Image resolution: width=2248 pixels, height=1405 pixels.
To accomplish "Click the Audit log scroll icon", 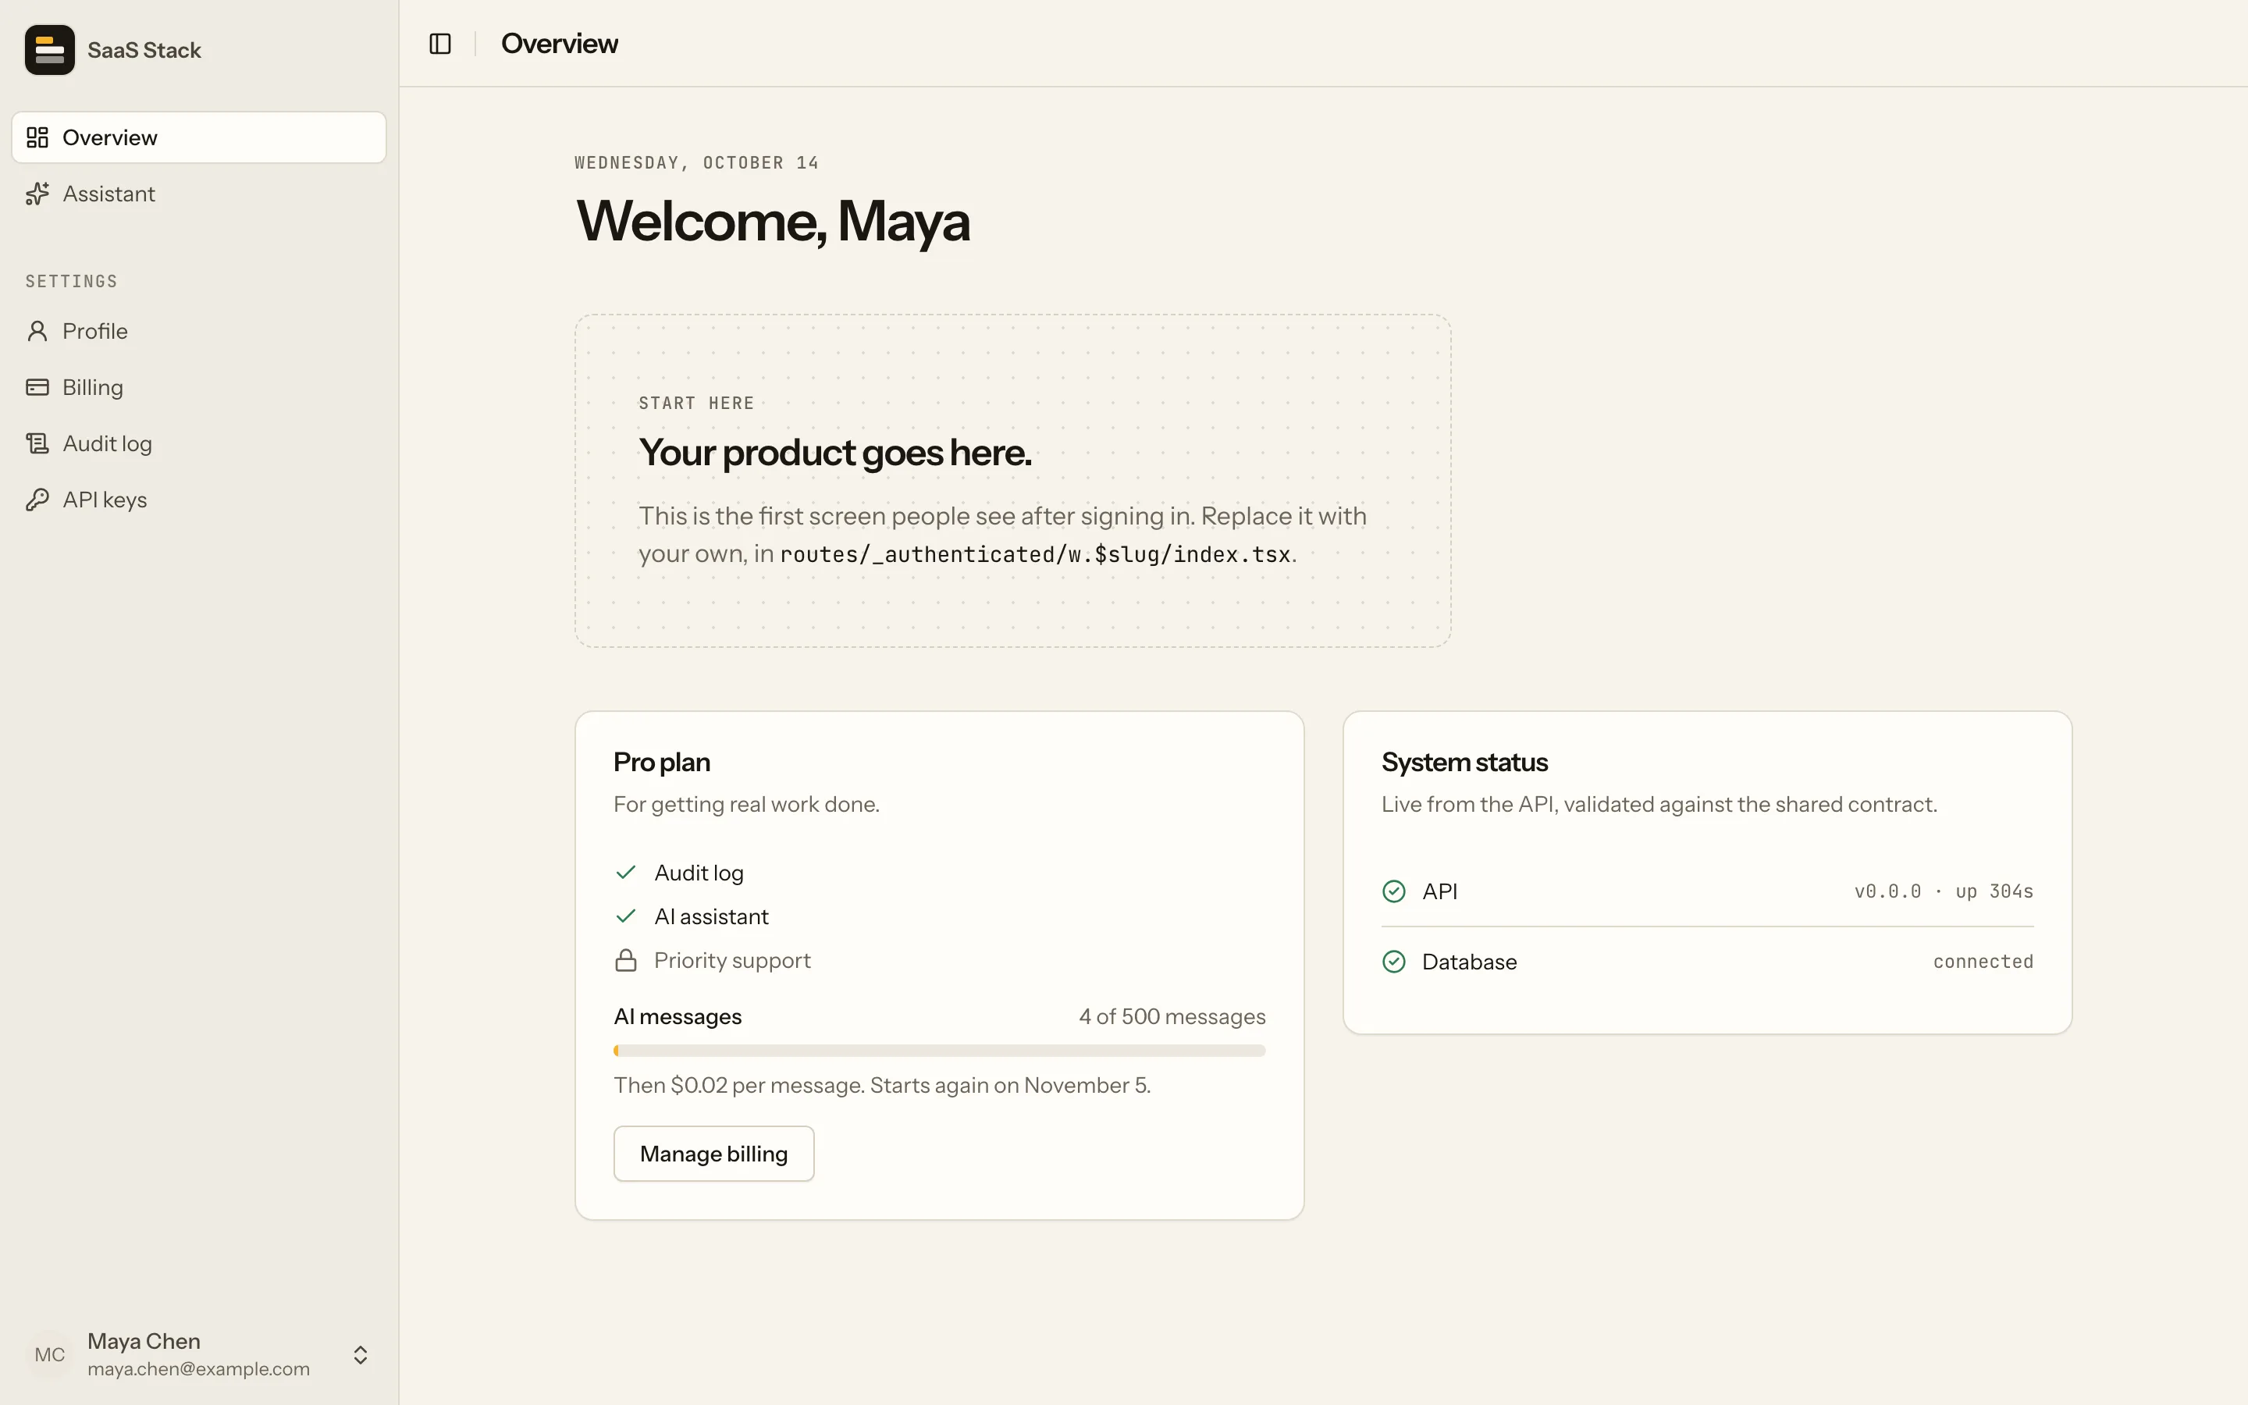I will click(x=37, y=444).
